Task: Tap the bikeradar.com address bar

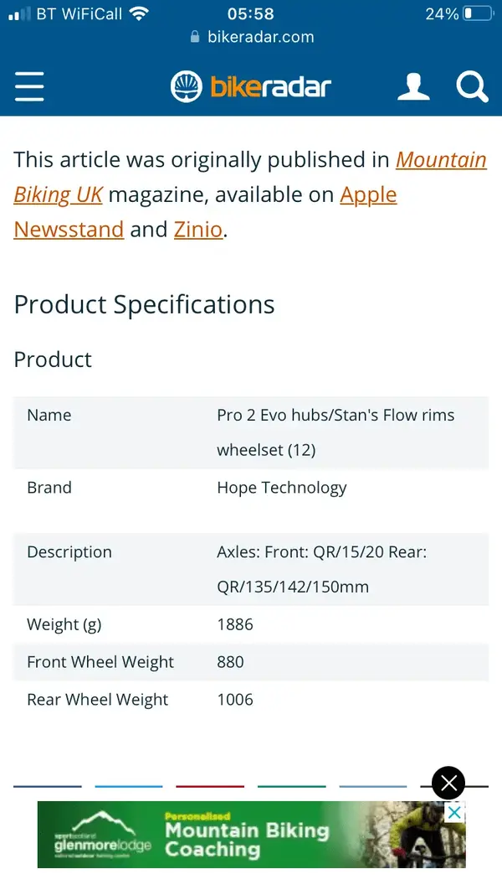Action: tap(251, 37)
